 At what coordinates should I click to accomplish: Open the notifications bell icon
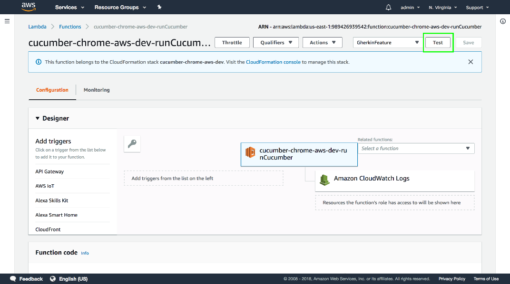(388, 8)
